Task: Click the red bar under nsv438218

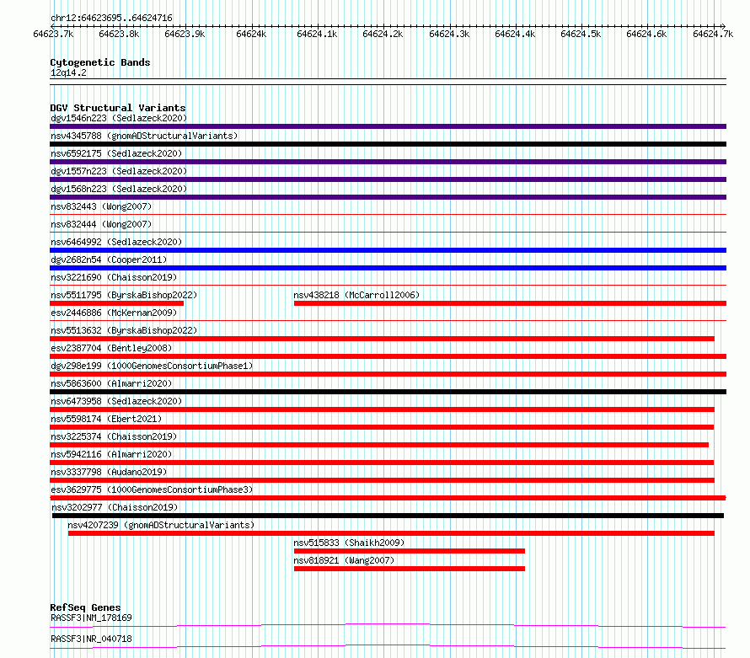Action: point(510,303)
